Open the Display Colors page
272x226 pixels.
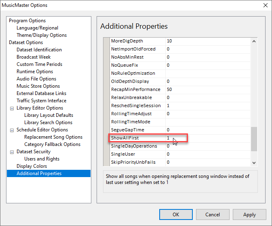32,166
